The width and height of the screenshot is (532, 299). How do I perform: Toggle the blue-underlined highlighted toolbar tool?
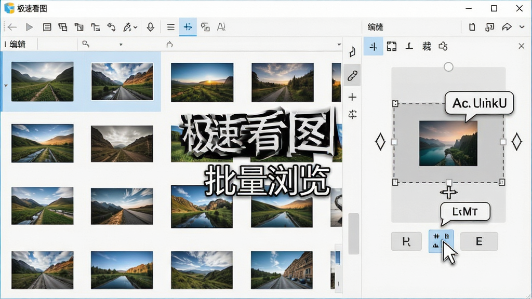[x=188, y=27]
